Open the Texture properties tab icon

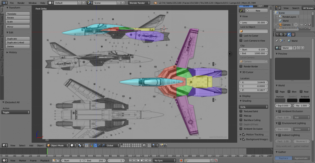coord(293,34)
